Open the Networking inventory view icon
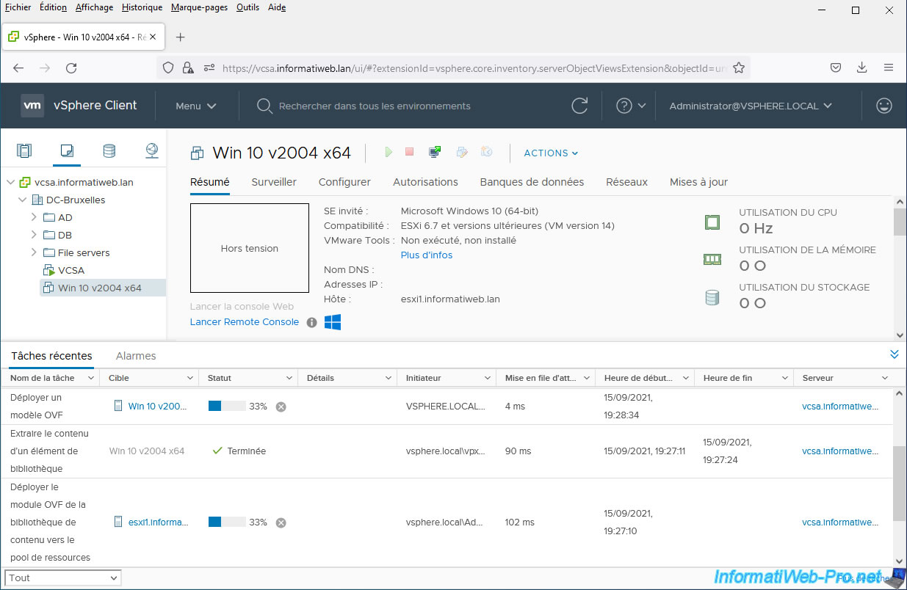The image size is (907, 590). [x=151, y=151]
